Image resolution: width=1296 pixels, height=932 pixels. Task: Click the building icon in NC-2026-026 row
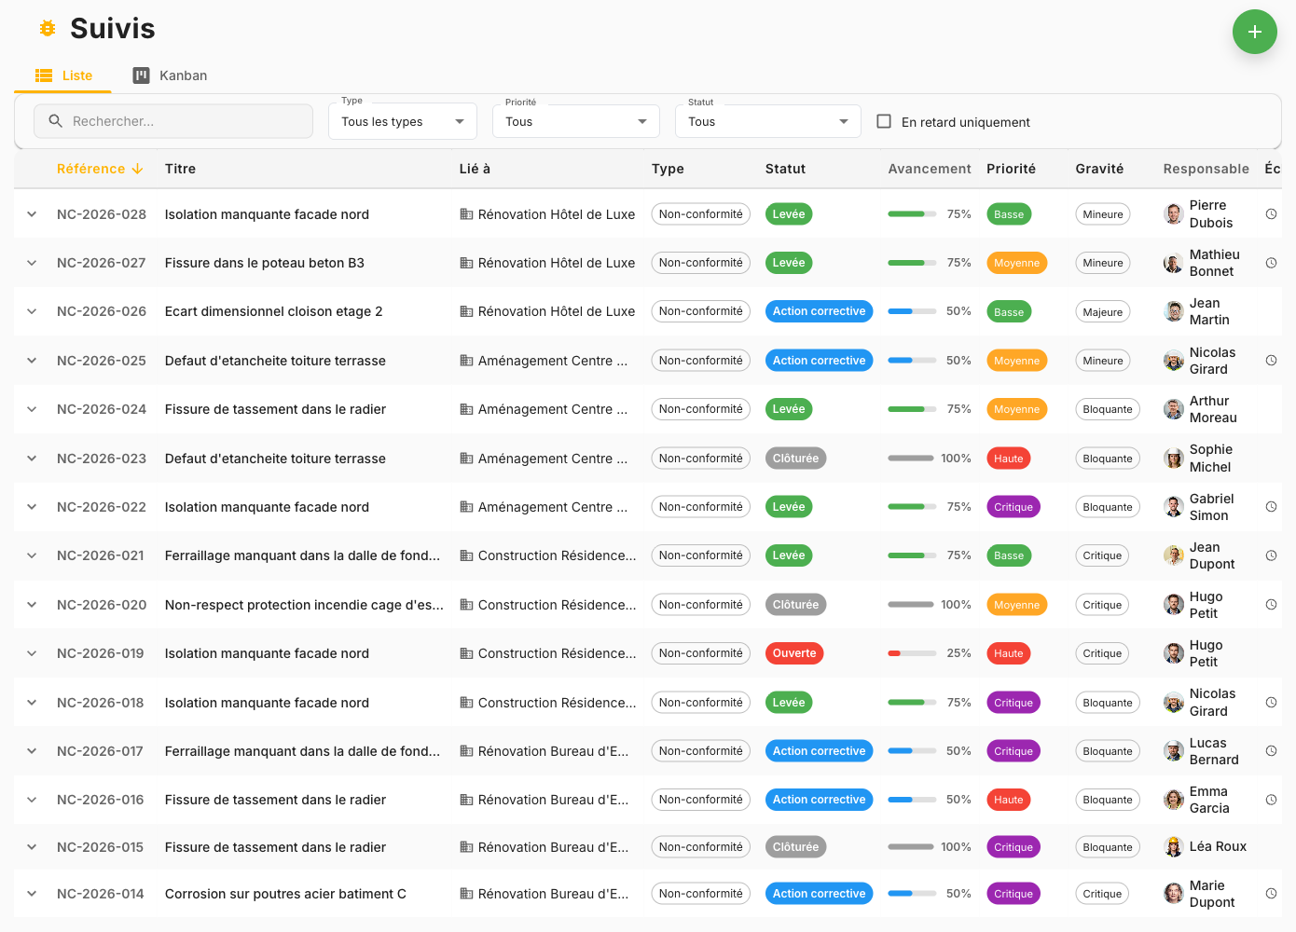(466, 311)
